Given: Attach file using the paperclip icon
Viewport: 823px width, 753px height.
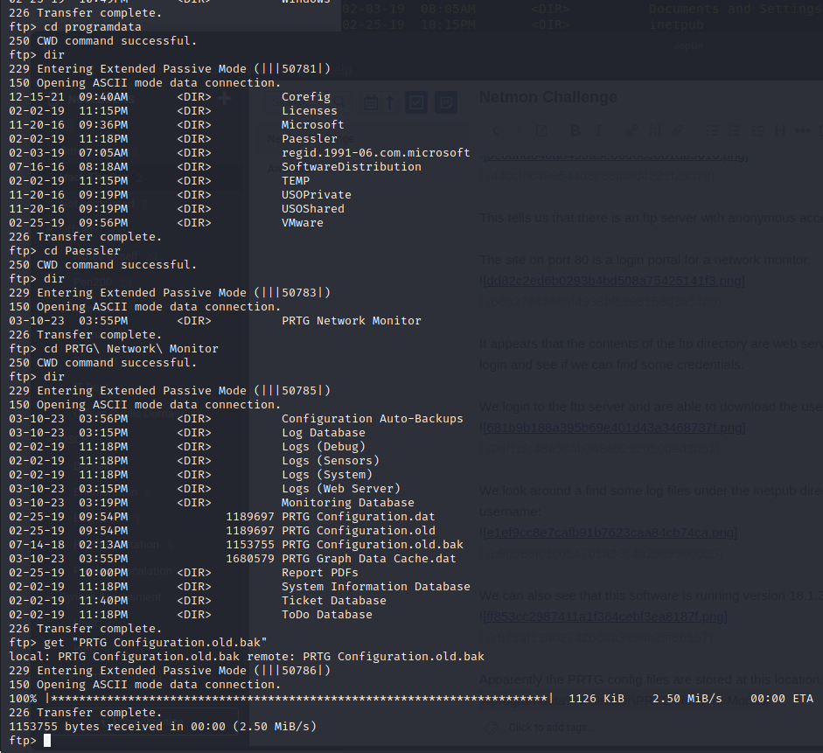Looking at the screenshot, I should pos(678,130).
